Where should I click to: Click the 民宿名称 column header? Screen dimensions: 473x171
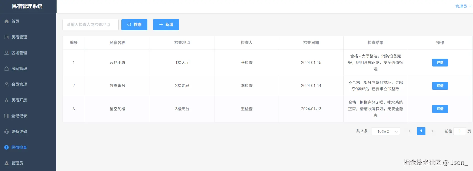117,42
